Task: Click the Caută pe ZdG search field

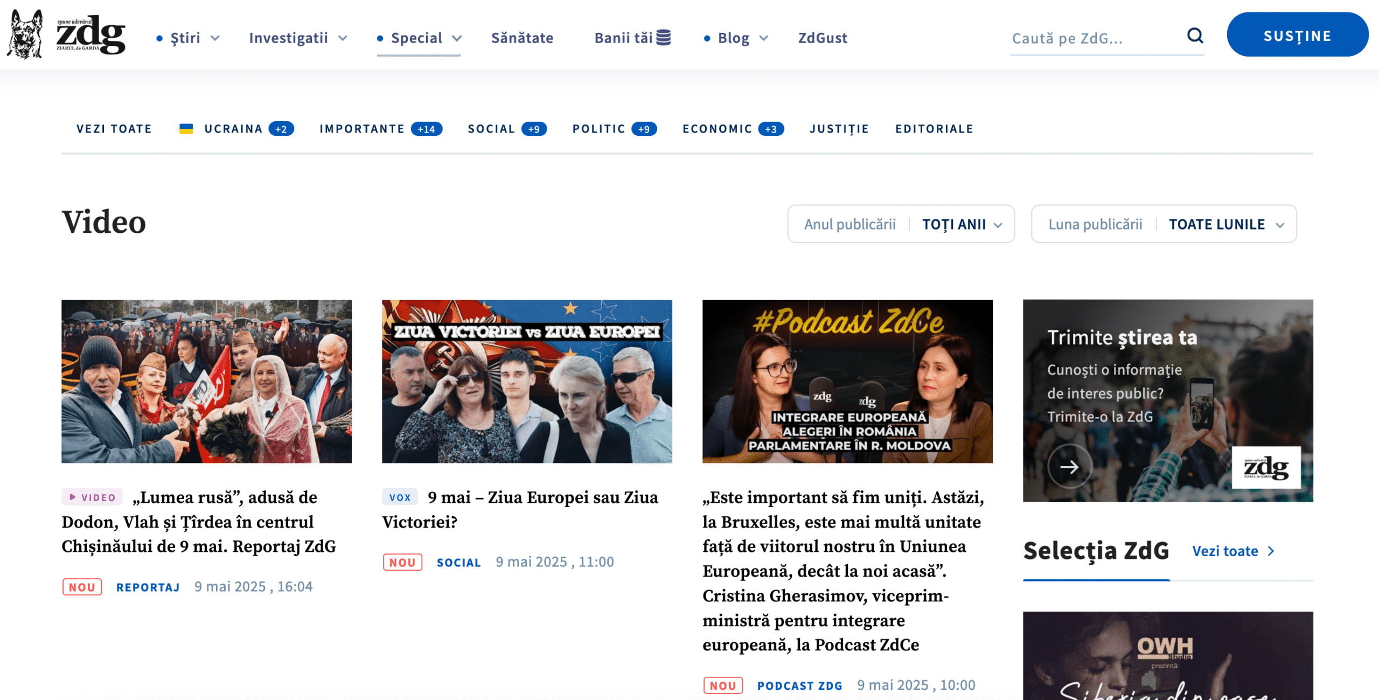Action: pos(1094,39)
